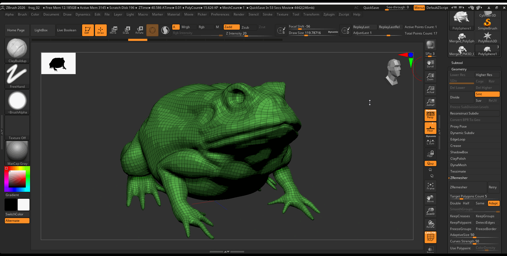This screenshot has height=256, width=507.
Task: Click the Frame view icon
Action: pos(430,186)
